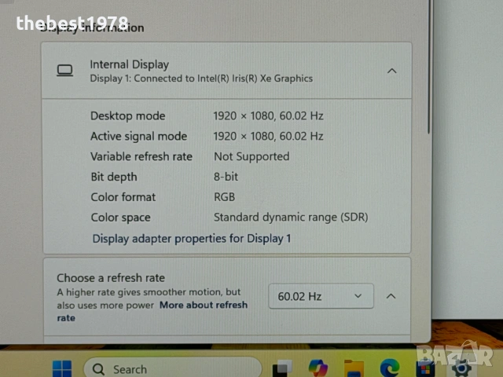The width and height of the screenshot is (503, 377).
Task: Click the Choose a refresh rate heading
Action: (x=111, y=277)
